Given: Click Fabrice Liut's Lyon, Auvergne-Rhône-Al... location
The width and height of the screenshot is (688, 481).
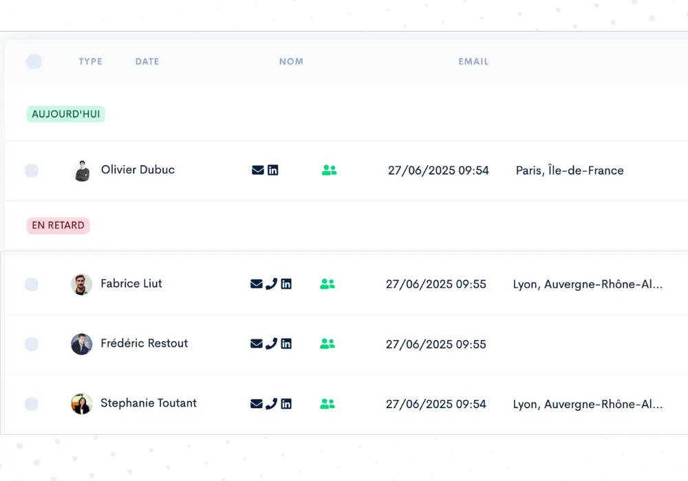Looking at the screenshot, I should [588, 284].
